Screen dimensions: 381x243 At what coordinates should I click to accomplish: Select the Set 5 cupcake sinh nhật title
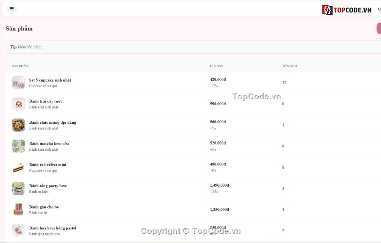(x=50, y=80)
